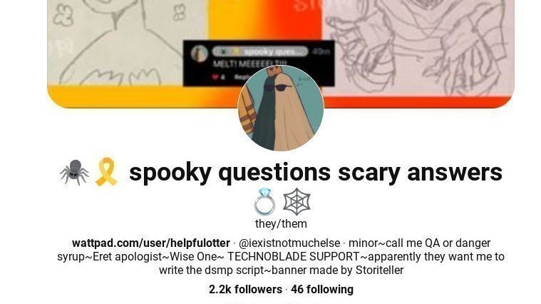Screen dimensions: 541x304
Task: Click the 'spooky questions scary answers' profile name
Action: [315, 172]
